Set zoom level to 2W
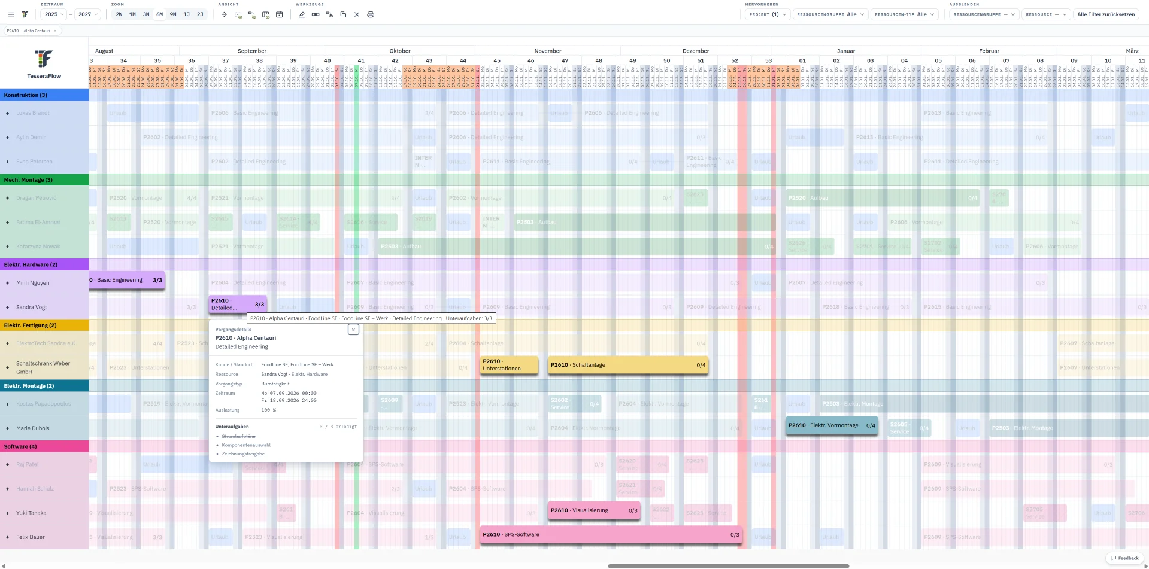1149x569 pixels. coord(119,14)
